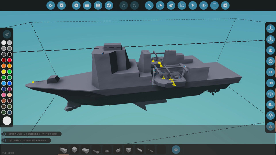Image resolution: width=276 pixels, height=155 pixels.
Task: Pick the orange color swatch
Action: (4, 66)
